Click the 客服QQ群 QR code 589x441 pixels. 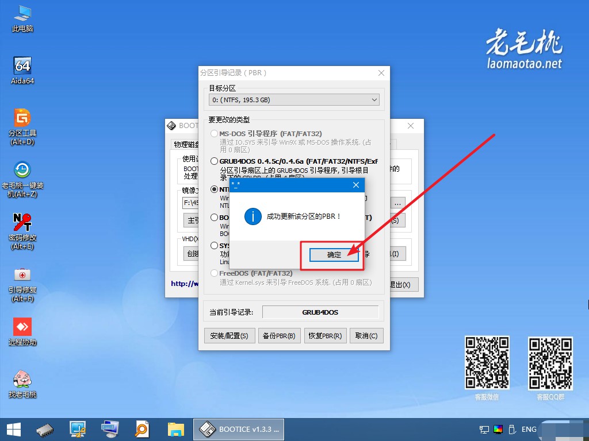[550, 363]
